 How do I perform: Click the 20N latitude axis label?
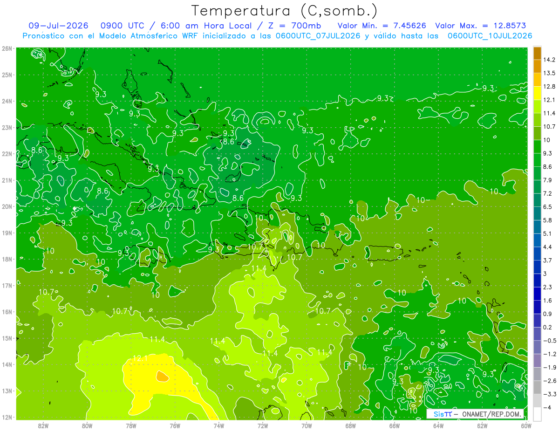coord(7,206)
